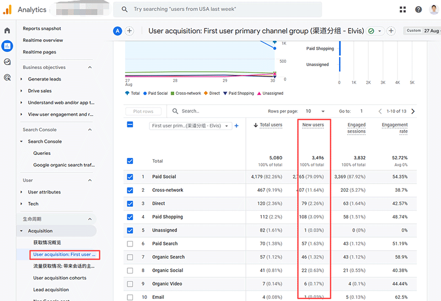This screenshot has width=441, height=301.
Task: Open the First user primary dimension dropdown
Action: point(190,126)
